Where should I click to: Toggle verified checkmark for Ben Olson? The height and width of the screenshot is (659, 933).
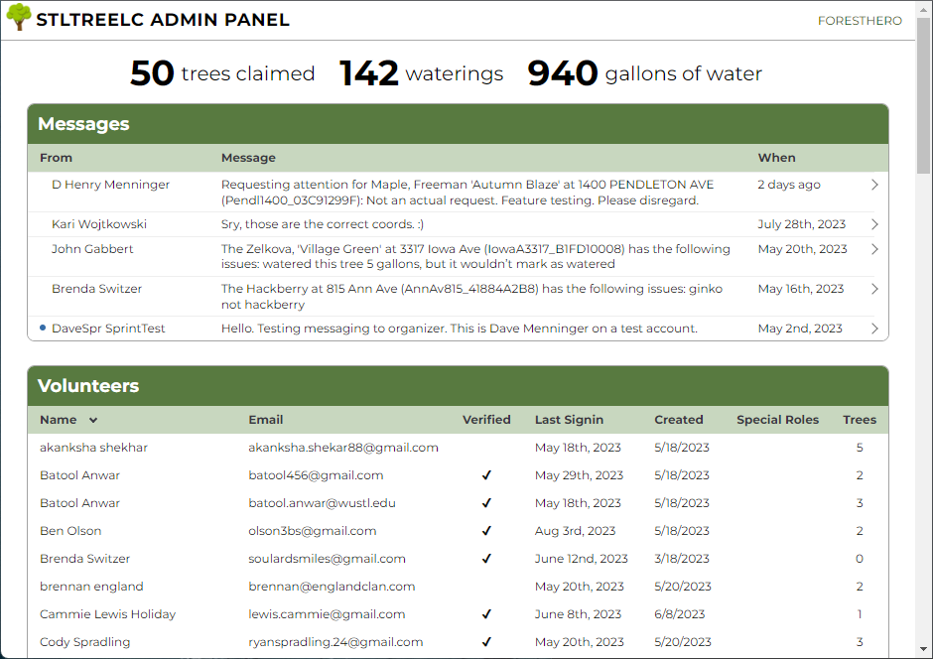(486, 531)
